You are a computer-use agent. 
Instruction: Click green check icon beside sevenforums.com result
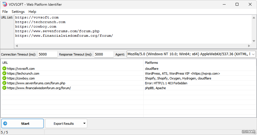4,83
